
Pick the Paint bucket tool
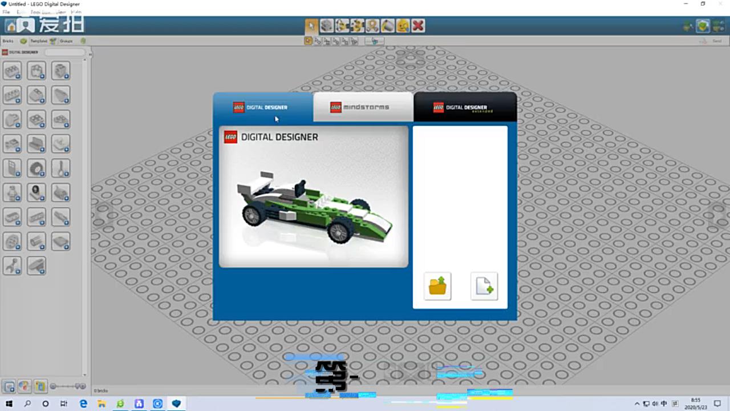pos(388,26)
